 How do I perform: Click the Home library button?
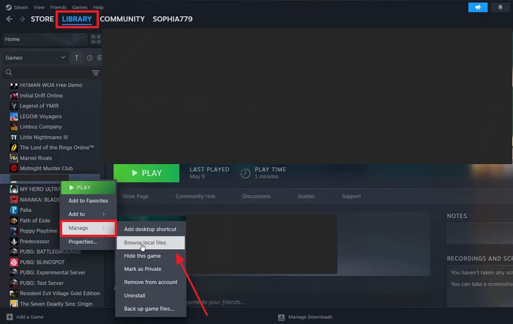(x=45, y=39)
